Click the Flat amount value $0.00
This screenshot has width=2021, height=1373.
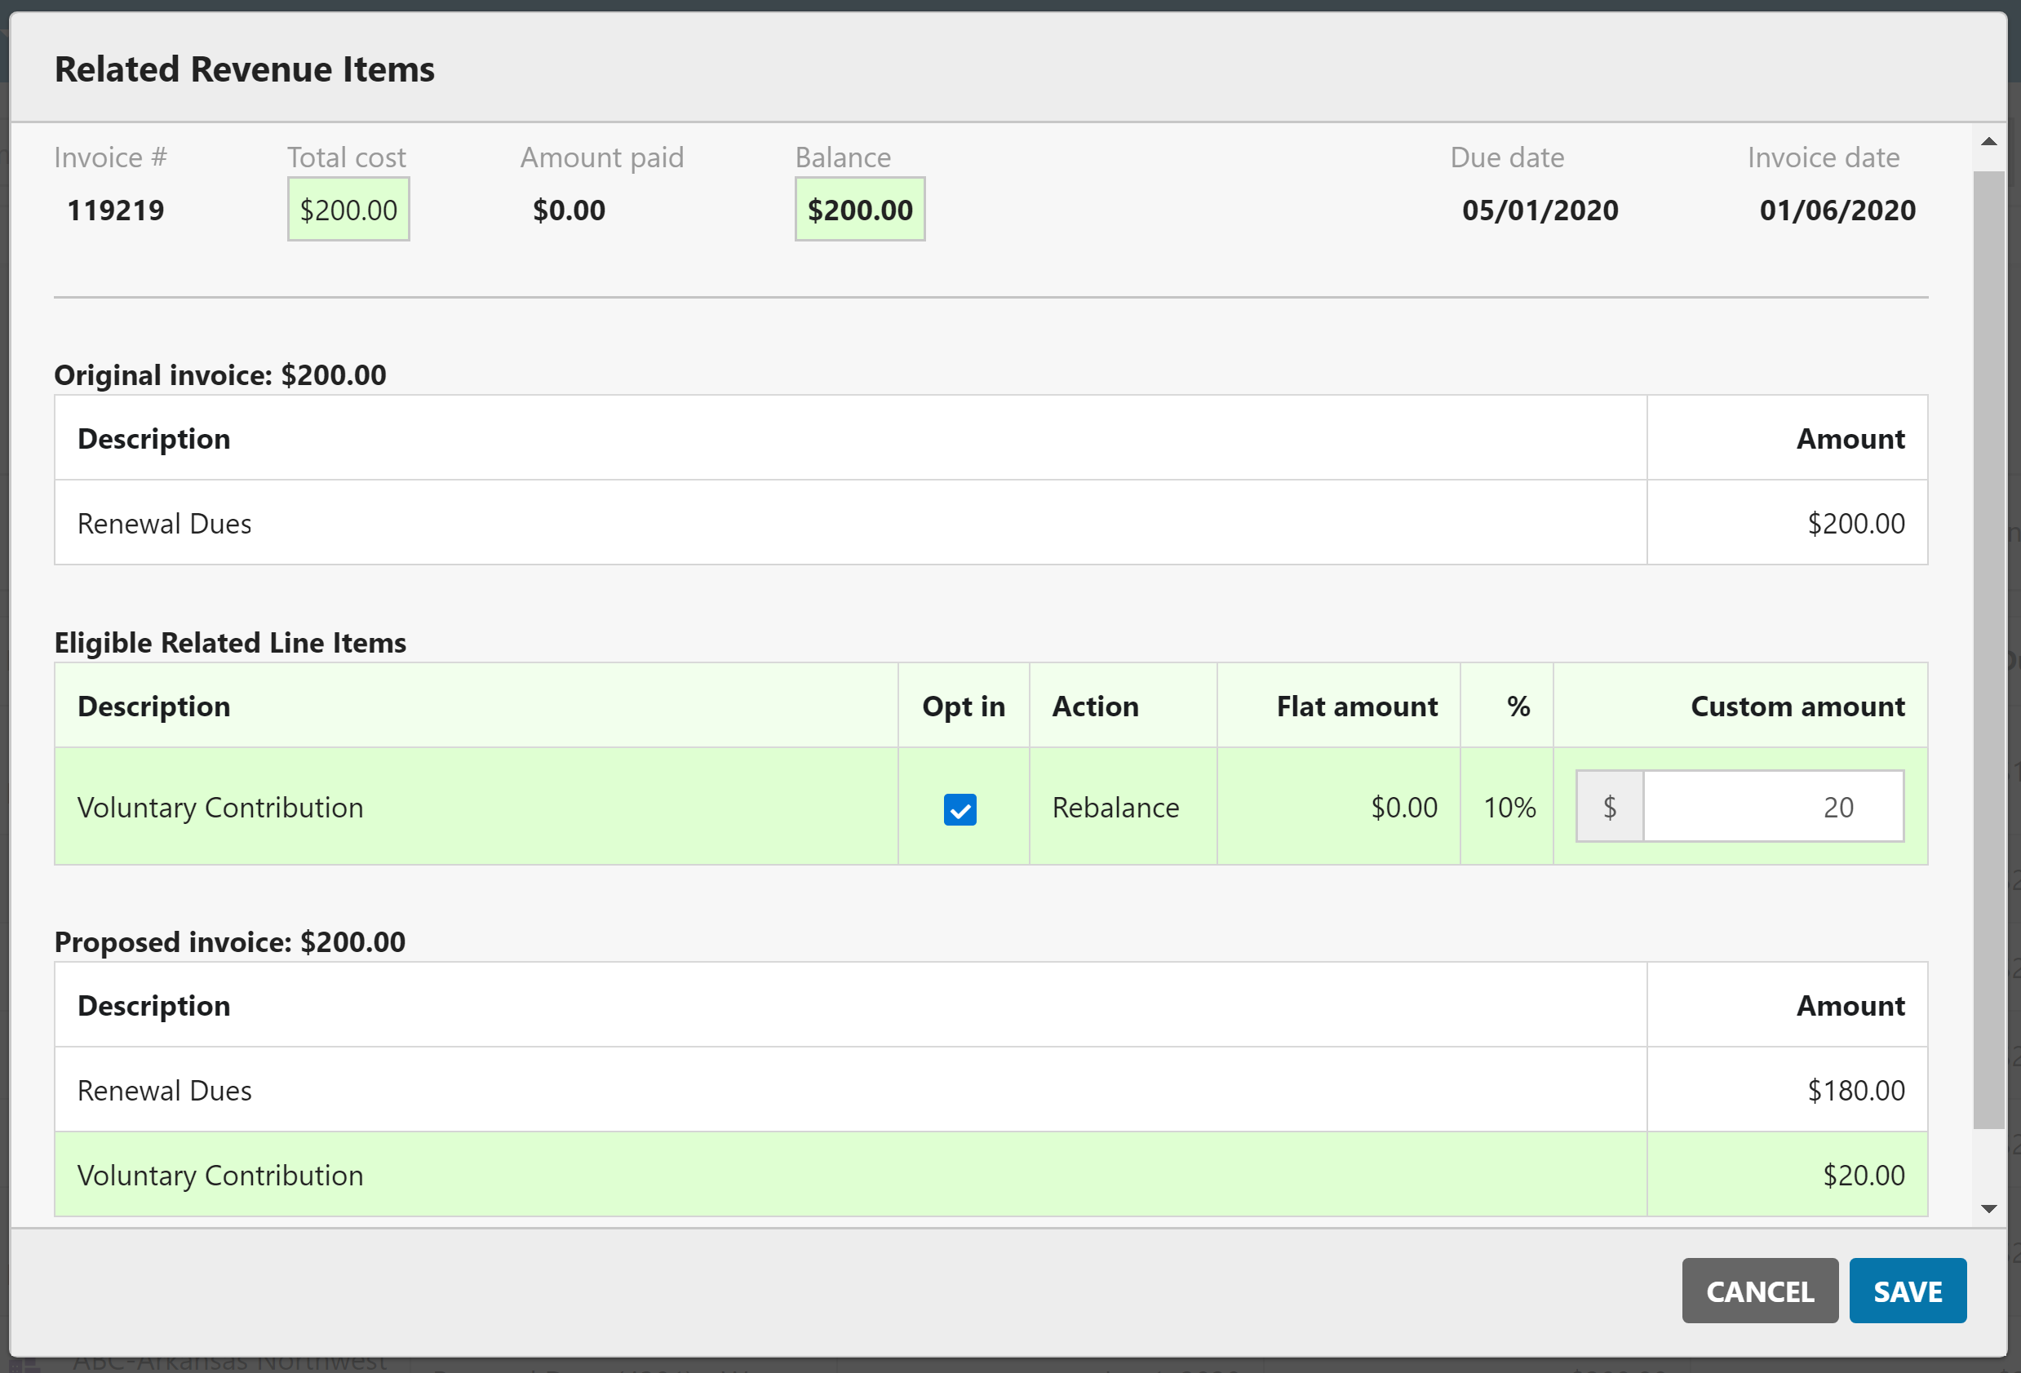[1403, 807]
